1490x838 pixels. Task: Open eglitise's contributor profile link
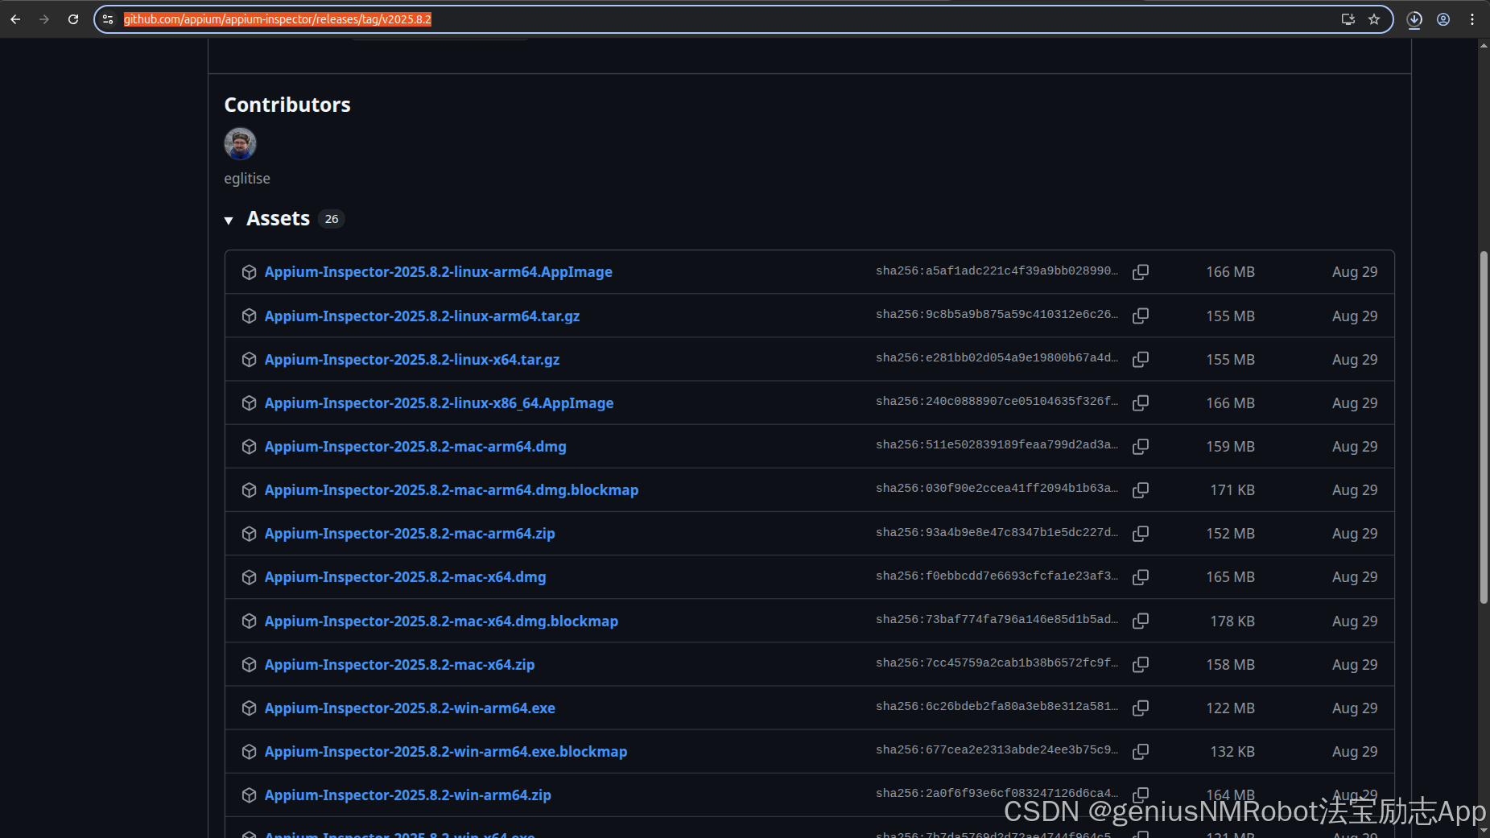247,178
